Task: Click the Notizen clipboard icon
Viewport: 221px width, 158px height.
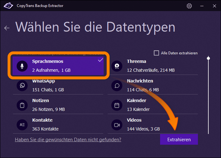Action: (22, 105)
